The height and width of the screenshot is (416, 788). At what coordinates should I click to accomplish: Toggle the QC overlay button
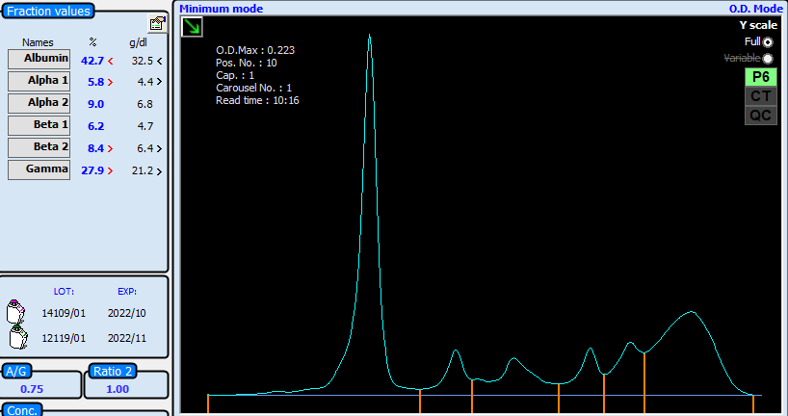click(760, 116)
